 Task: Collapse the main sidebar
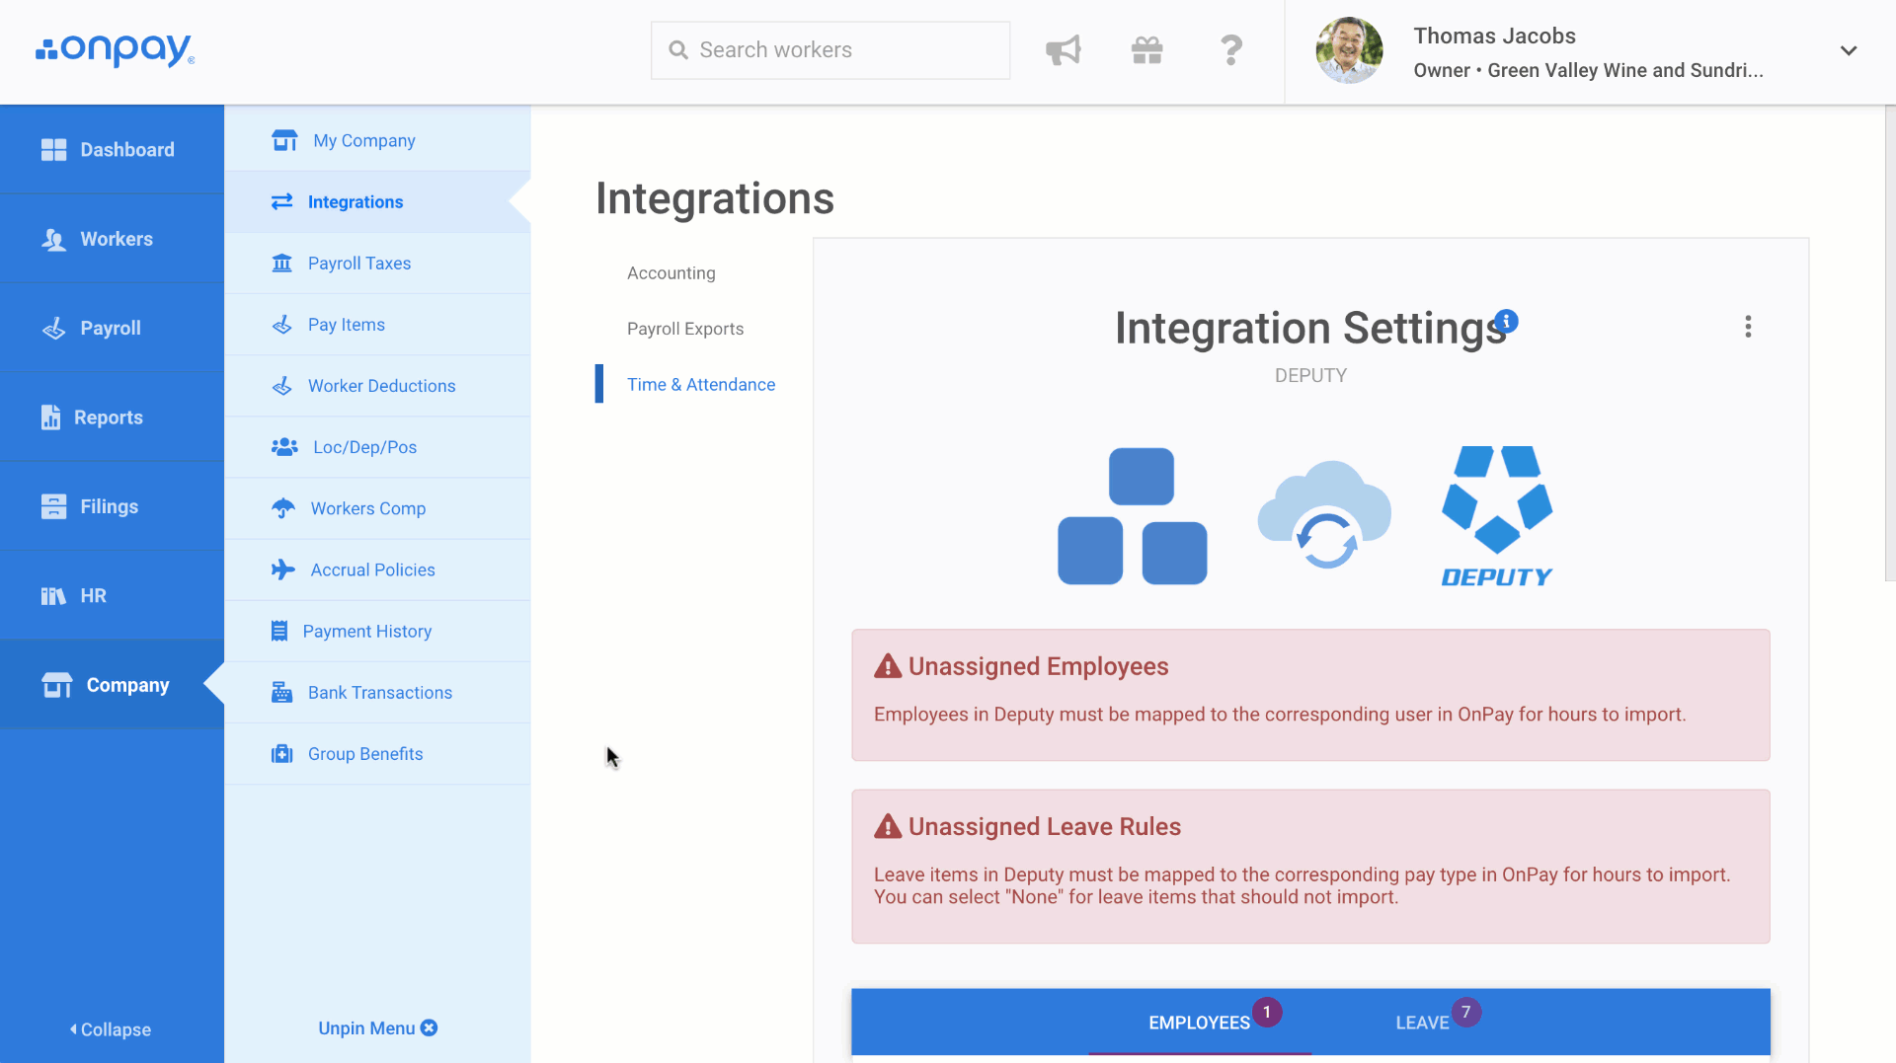coord(110,1029)
